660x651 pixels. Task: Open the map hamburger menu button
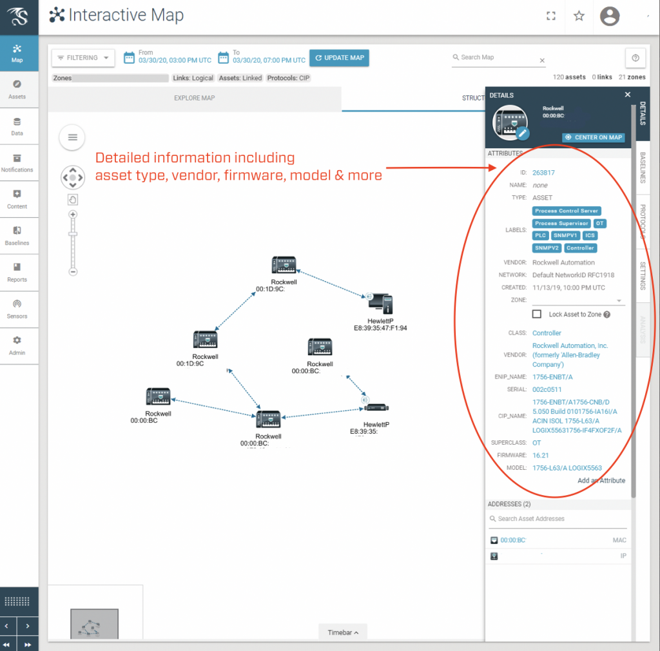72,137
